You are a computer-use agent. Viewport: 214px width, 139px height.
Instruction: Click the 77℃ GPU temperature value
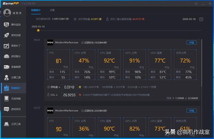[x=160, y=61]
